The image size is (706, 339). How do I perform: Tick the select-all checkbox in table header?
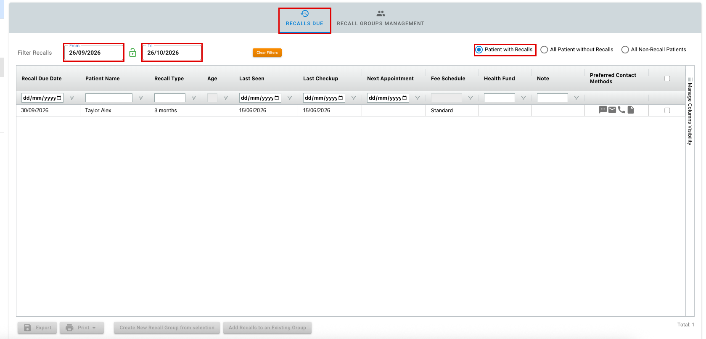(667, 78)
